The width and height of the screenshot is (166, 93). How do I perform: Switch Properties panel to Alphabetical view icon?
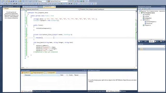142,49
